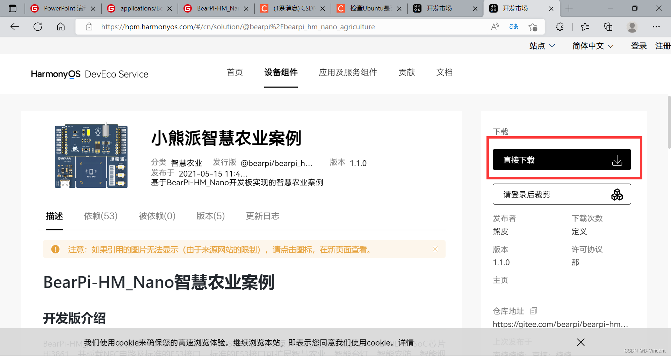Open the browser settings and more menu
671x356 pixels.
656,27
